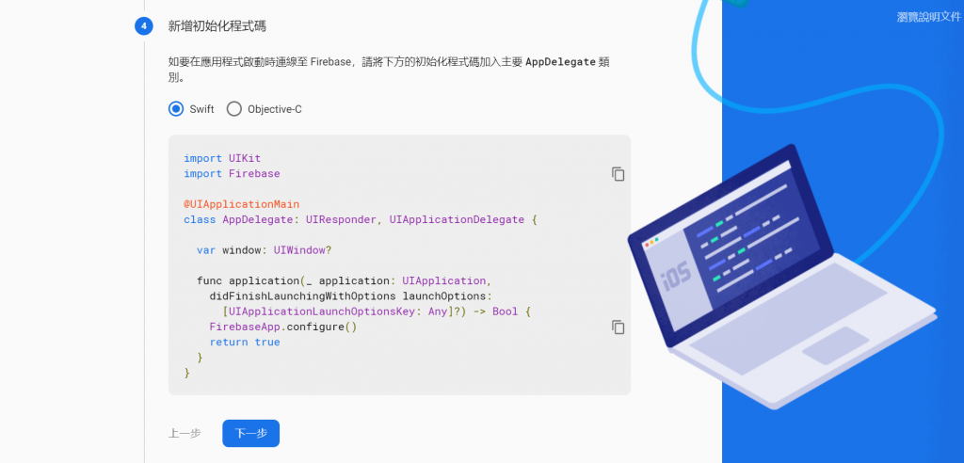Click the 'func application(' code line
The image size is (964, 463).
tap(344, 280)
